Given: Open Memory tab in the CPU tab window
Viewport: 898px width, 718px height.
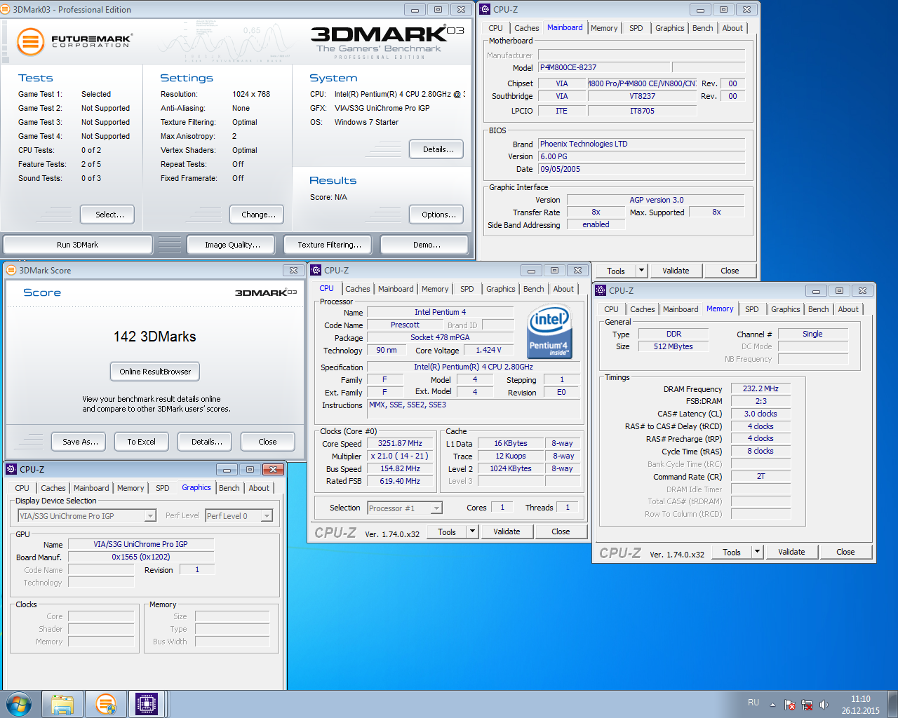Looking at the screenshot, I should coord(435,289).
